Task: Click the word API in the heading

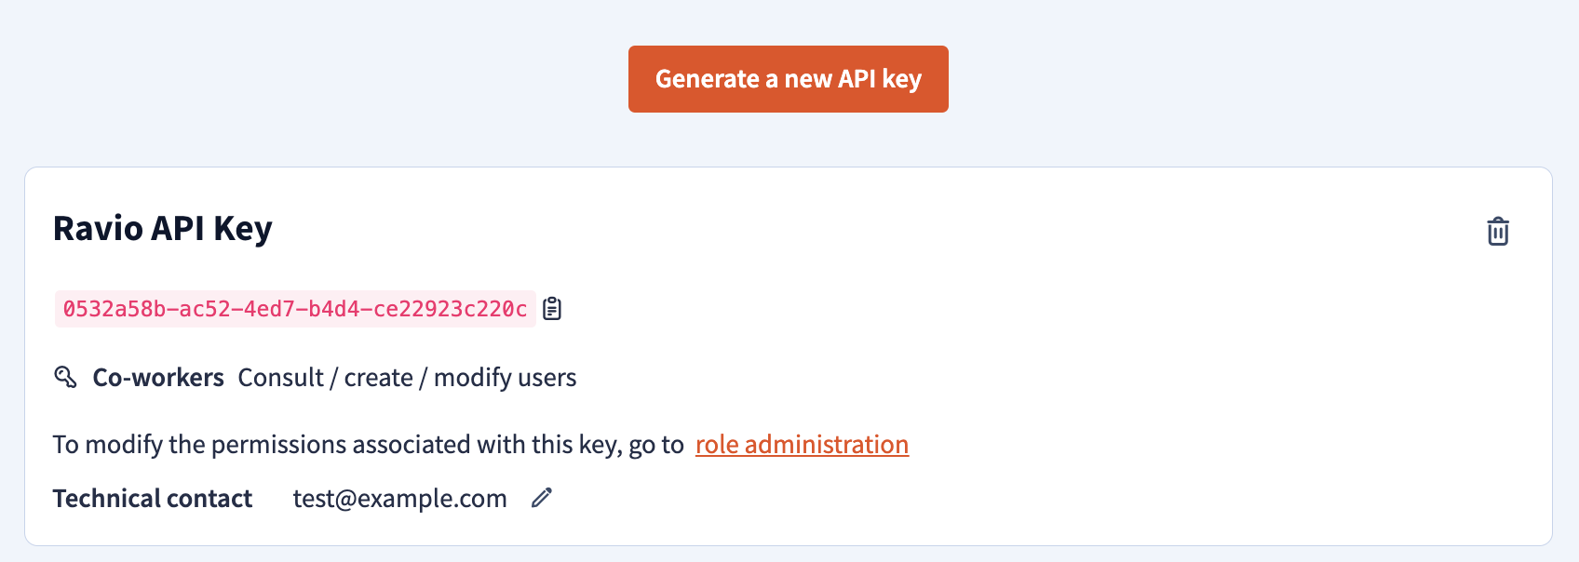Action: coord(178,228)
